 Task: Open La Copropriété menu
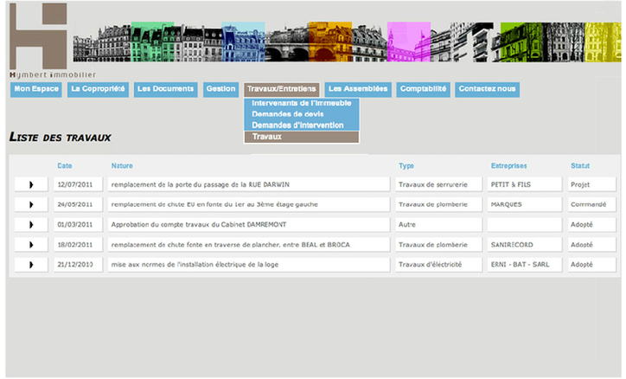point(98,89)
